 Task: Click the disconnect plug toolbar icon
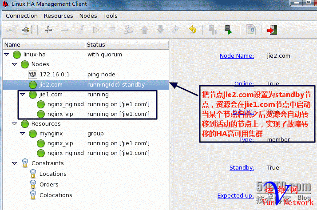tap(27, 30)
